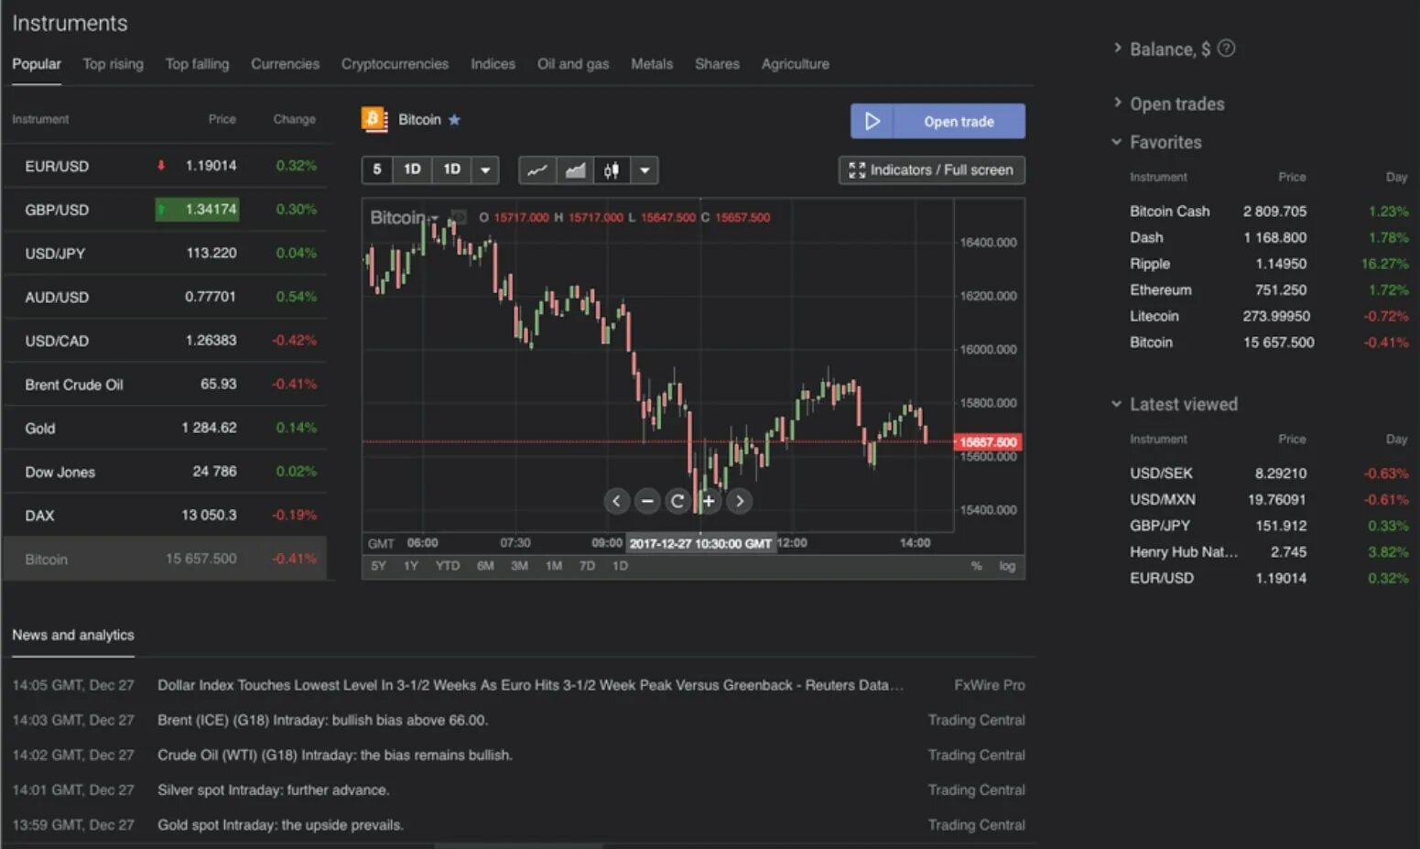Open the Agriculture tab

pos(795,64)
